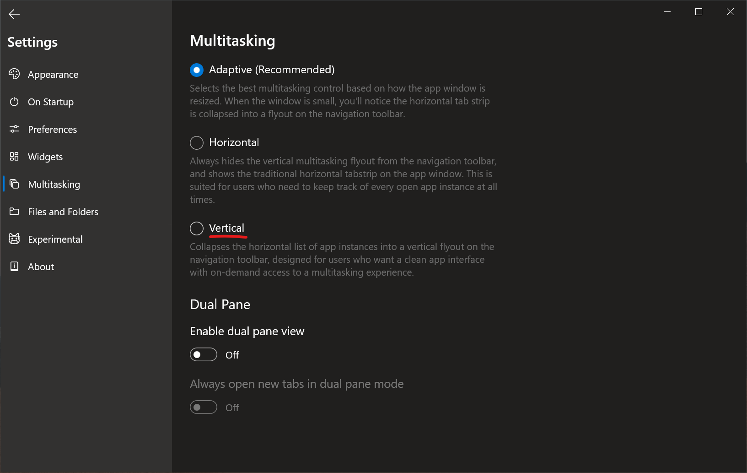This screenshot has height=473, width=747.
Task: Select the Experimental sidebar entry
Action: point(55,239)
